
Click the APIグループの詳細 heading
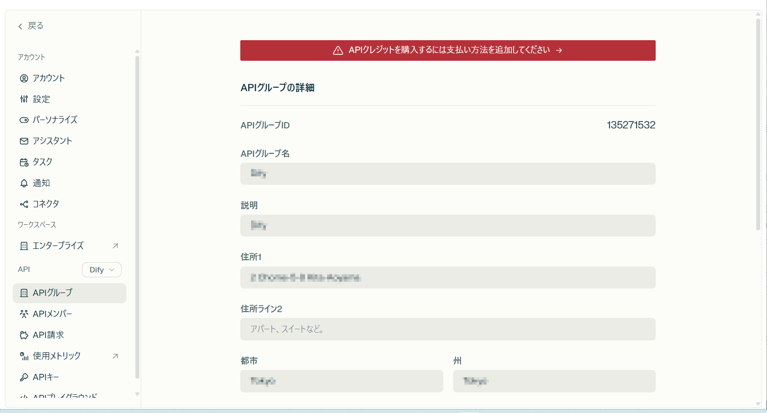278,88
